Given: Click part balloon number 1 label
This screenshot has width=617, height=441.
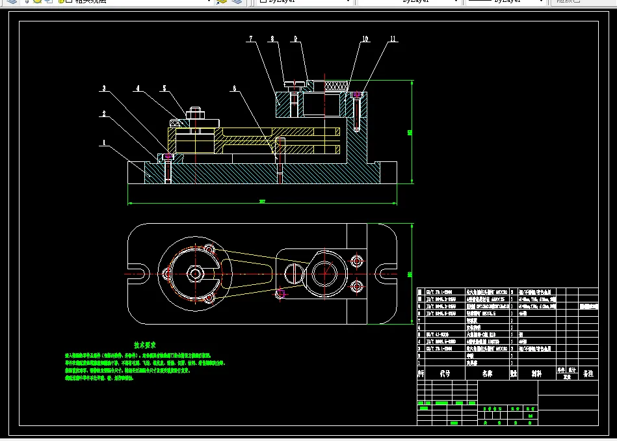Looking at the screenshot, I should 103,142.
